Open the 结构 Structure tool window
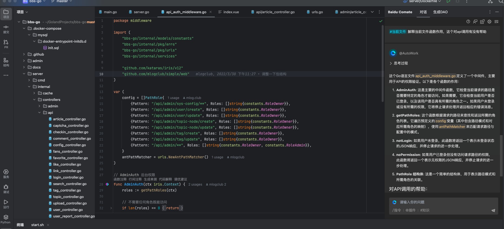 [6, 62]
